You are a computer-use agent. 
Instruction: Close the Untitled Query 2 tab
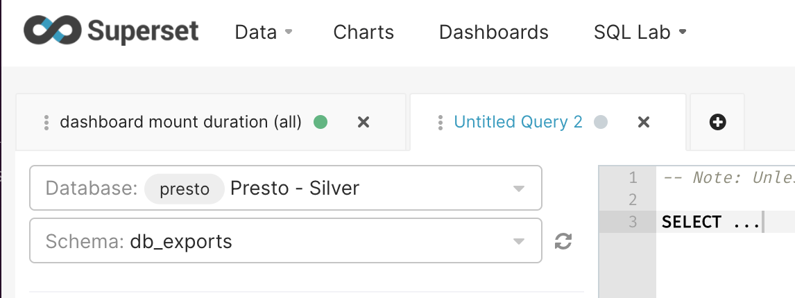point(643,123)
